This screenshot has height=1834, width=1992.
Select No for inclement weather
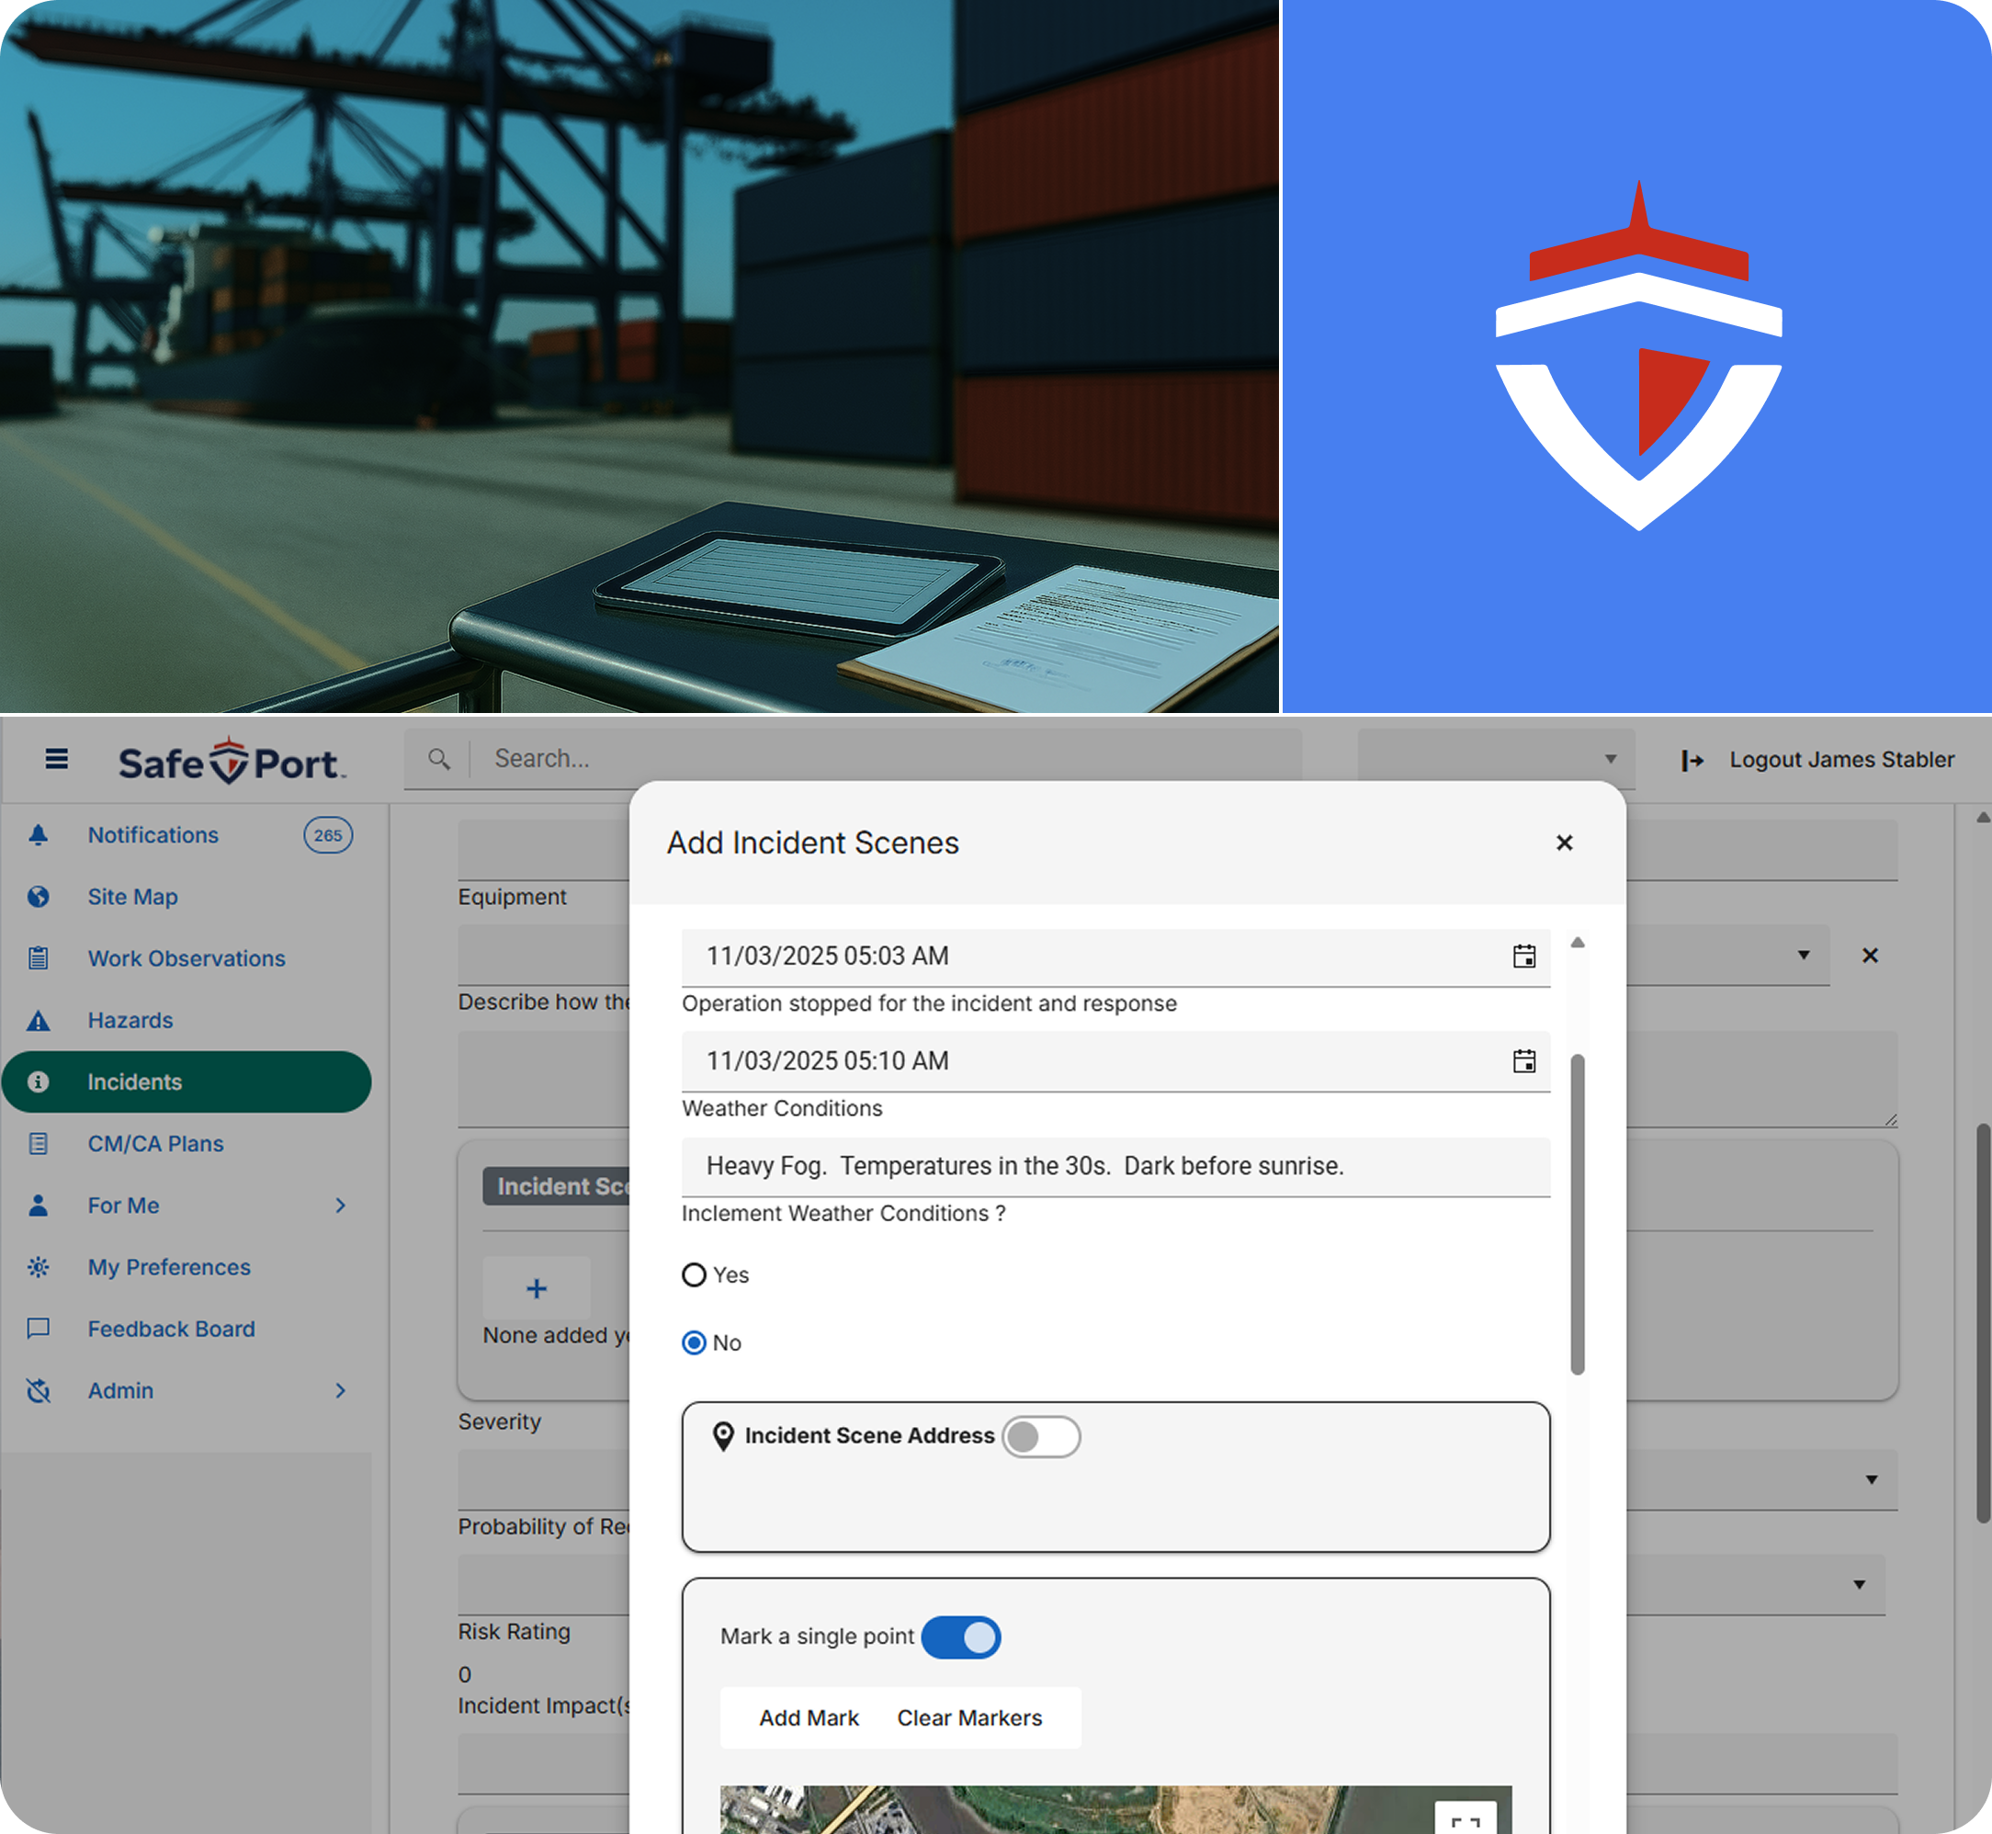tap(694, 1342)
